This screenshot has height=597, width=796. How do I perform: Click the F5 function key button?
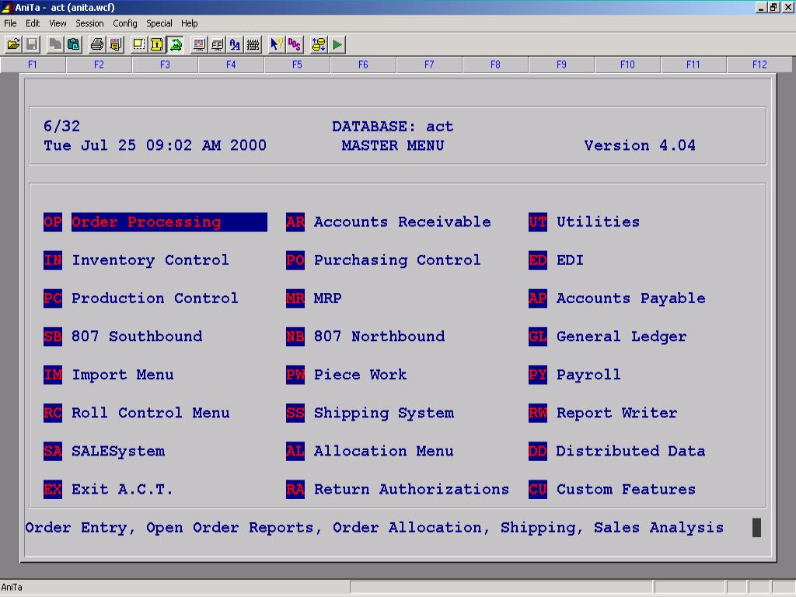pos(297,65)
